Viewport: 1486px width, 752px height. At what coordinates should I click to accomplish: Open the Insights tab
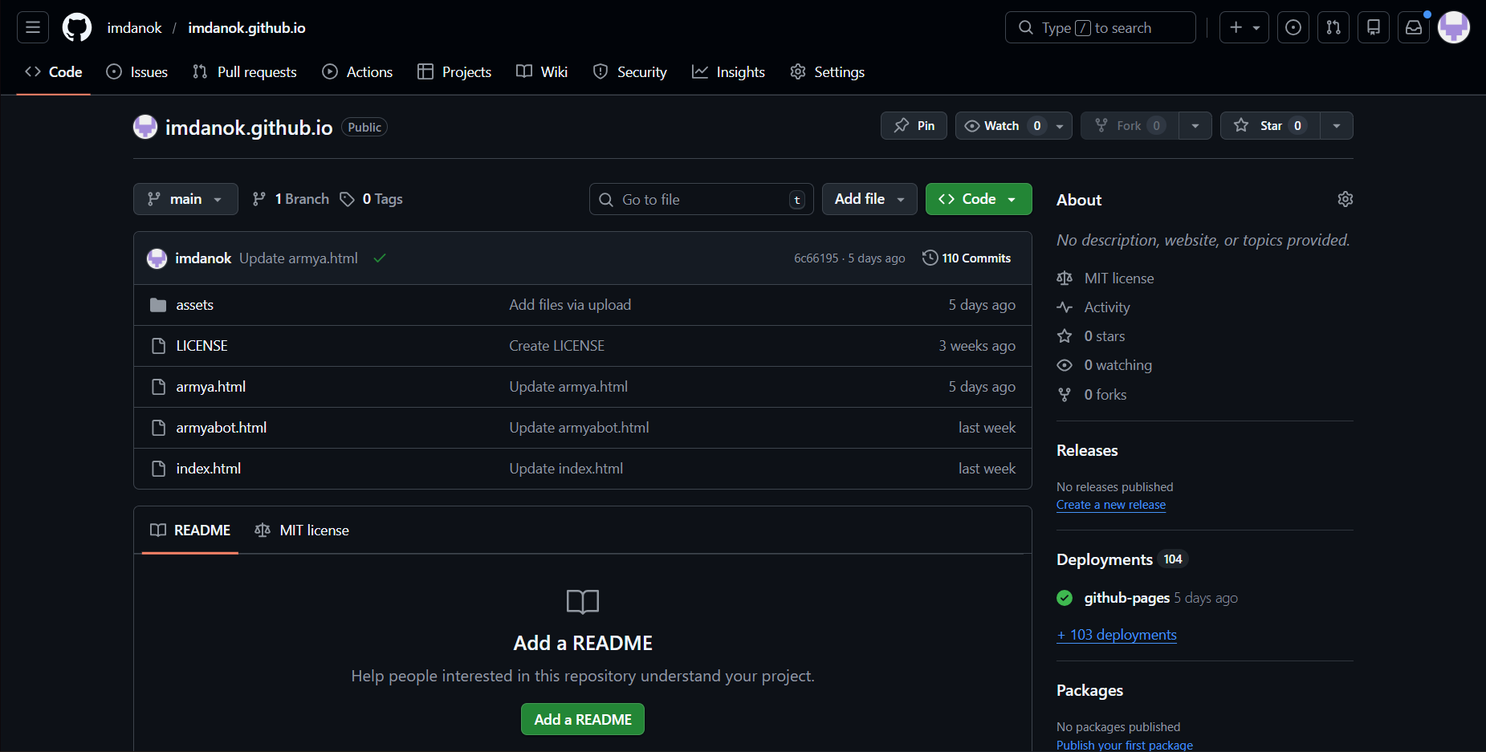pos(729,72)
